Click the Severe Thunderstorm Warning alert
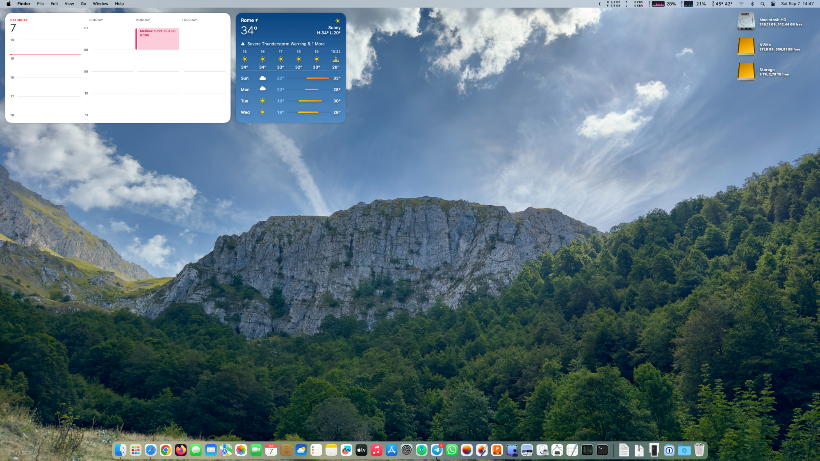This screenshot has width=820, height=461. [286, 44]
